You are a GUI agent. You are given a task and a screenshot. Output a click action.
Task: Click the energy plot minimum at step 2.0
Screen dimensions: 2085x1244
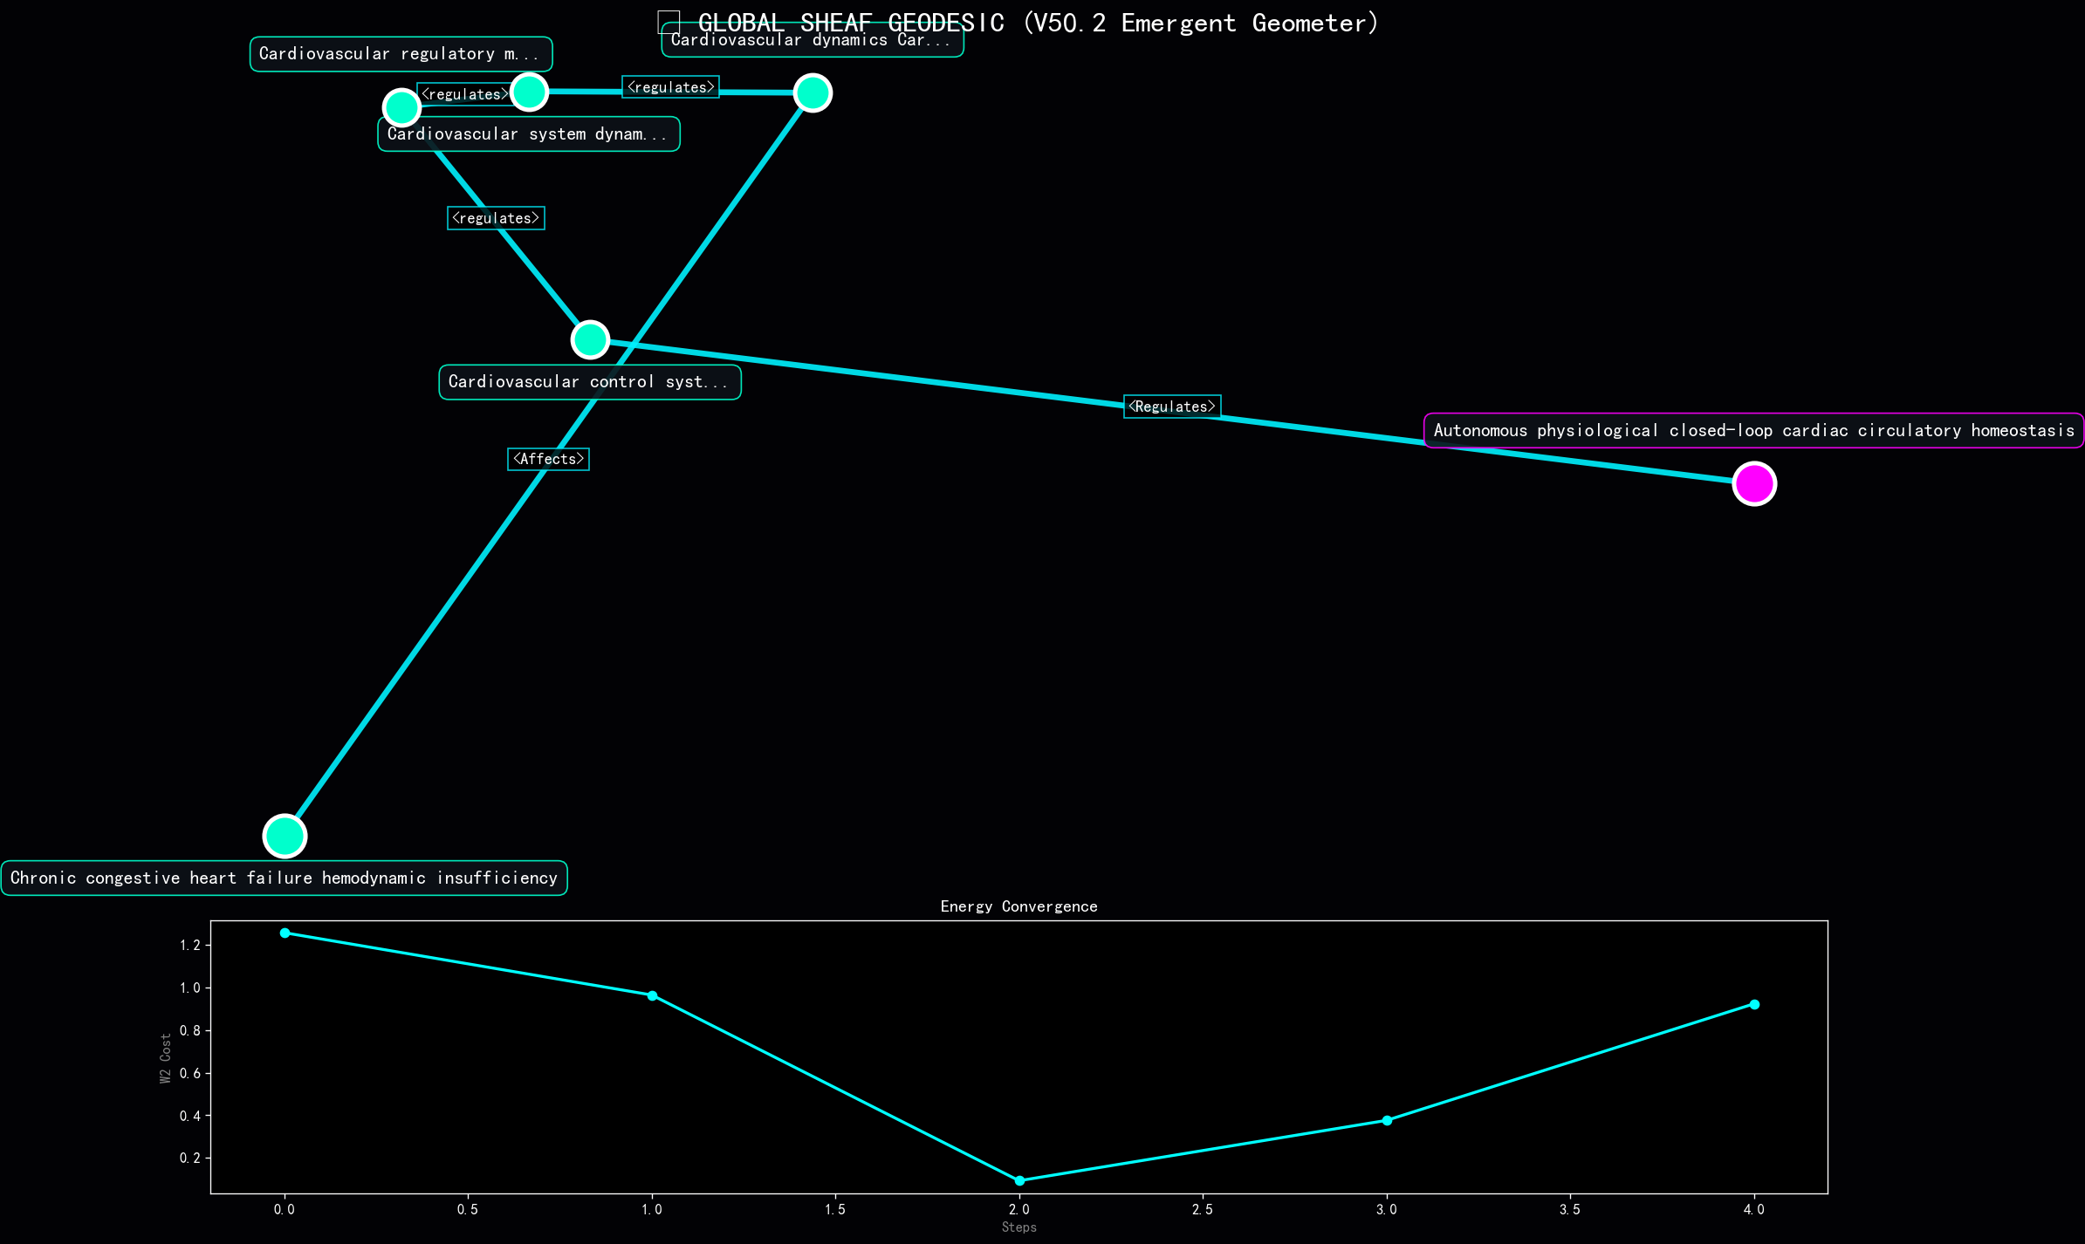tap(1019, 1180)
